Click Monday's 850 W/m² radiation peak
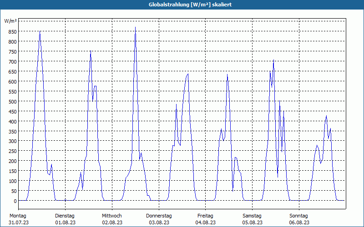The image size is (364, 227). coord(40,31)
